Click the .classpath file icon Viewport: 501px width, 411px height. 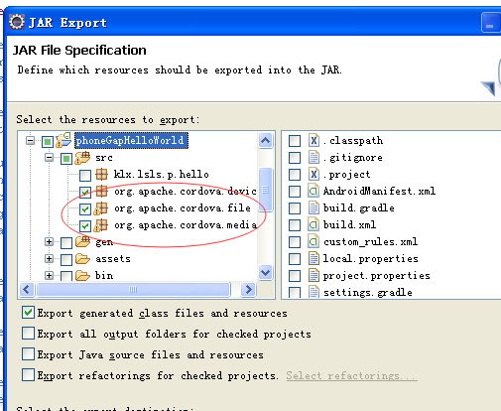(x=313, y=140)
